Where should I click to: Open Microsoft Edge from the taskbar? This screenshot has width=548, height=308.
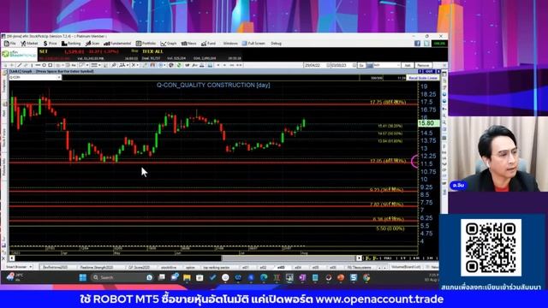click(264, 277)
